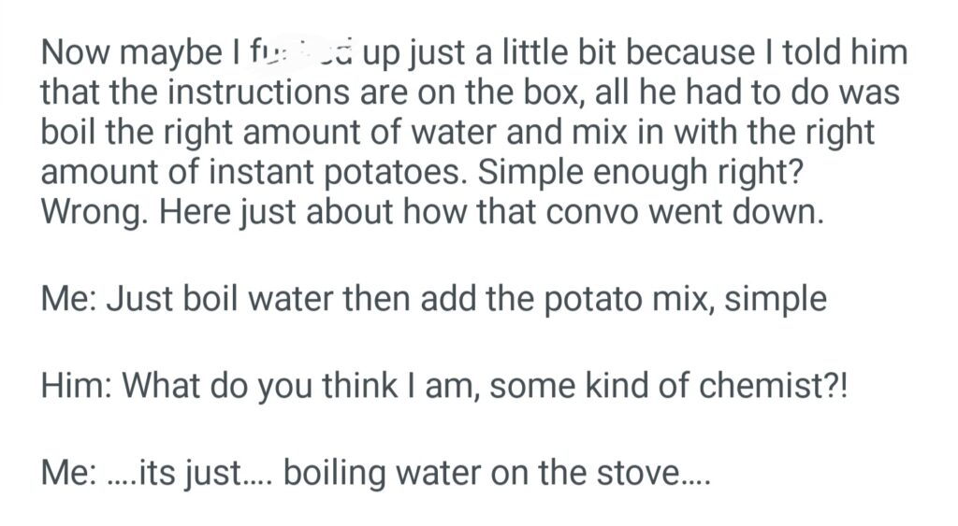This screenshot has width=958, height=526.
Task: Click the word "Wrong."
Action: tap(94, 212)
